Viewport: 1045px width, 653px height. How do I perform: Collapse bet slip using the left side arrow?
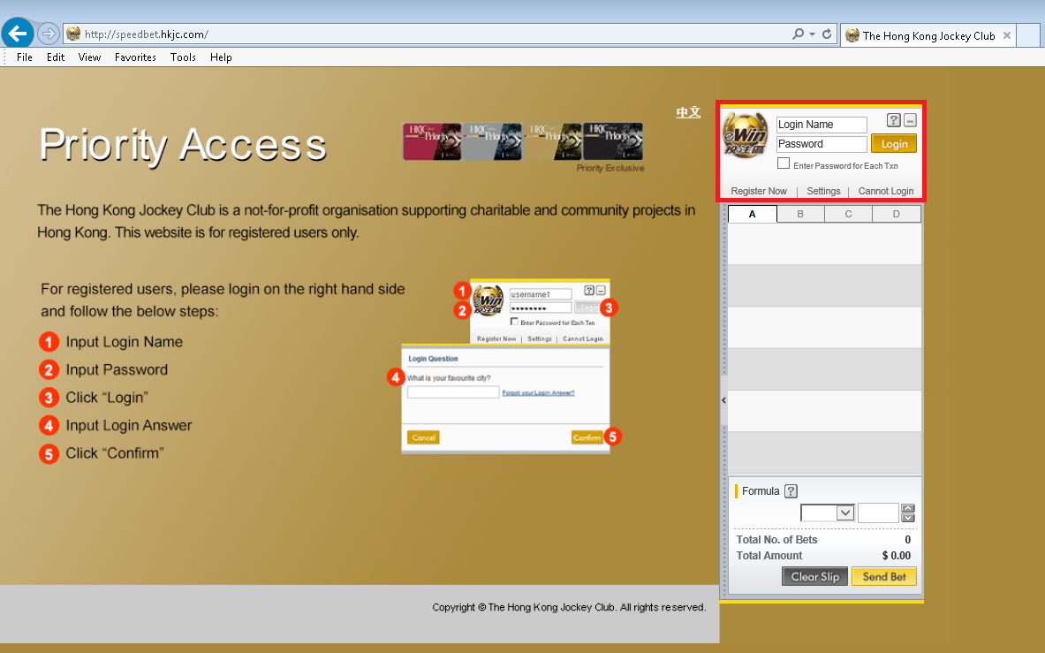click(723, 400)
